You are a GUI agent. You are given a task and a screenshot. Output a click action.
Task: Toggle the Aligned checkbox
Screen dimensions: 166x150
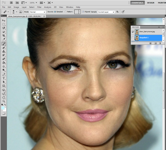[x=83, y=12]
